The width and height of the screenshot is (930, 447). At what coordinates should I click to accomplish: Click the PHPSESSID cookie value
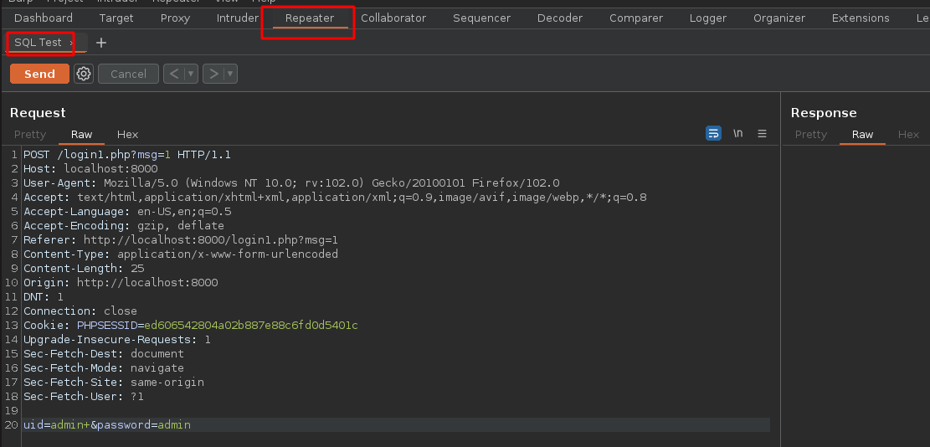[250, 325]
